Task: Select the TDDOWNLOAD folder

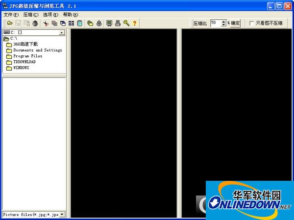Action: click(21, 62)
